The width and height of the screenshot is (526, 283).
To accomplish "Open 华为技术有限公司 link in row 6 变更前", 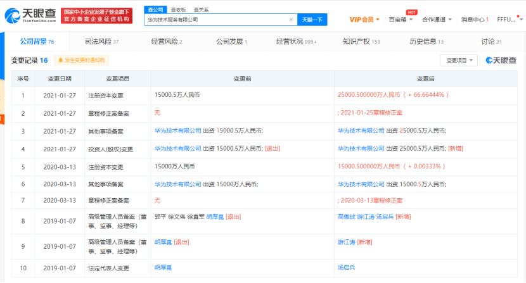I will click(x=178, y=184).
